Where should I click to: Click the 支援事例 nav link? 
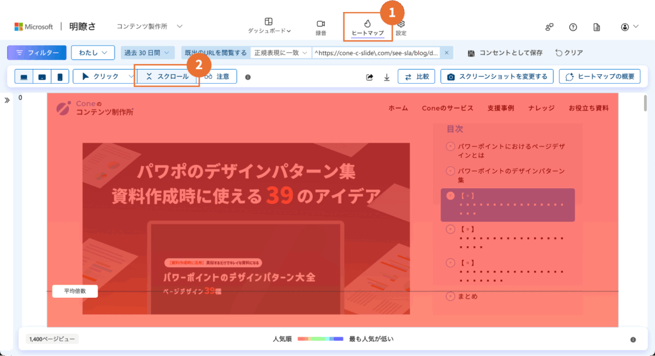(x=500, y=108)
